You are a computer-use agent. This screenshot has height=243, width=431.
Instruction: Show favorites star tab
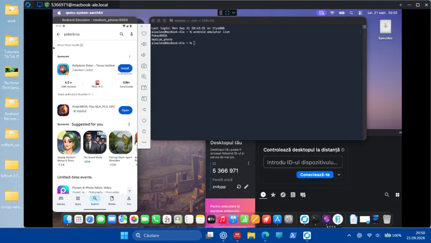[x=273, y=195]
